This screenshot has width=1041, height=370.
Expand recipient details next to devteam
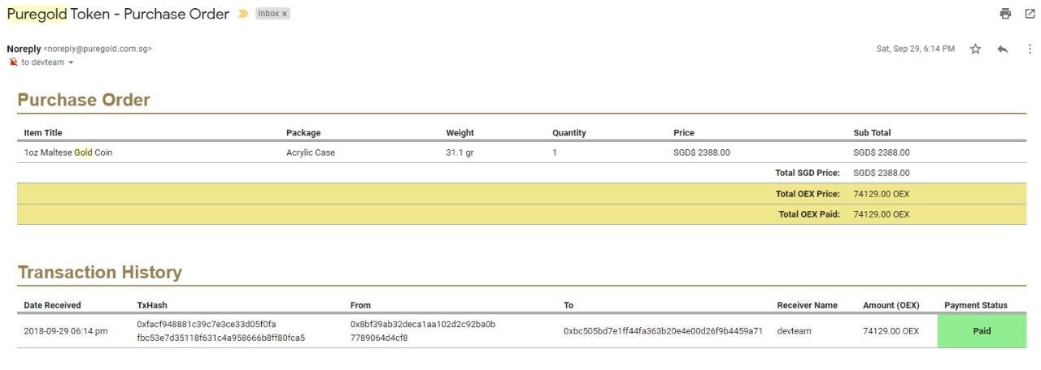click(71, 62)
